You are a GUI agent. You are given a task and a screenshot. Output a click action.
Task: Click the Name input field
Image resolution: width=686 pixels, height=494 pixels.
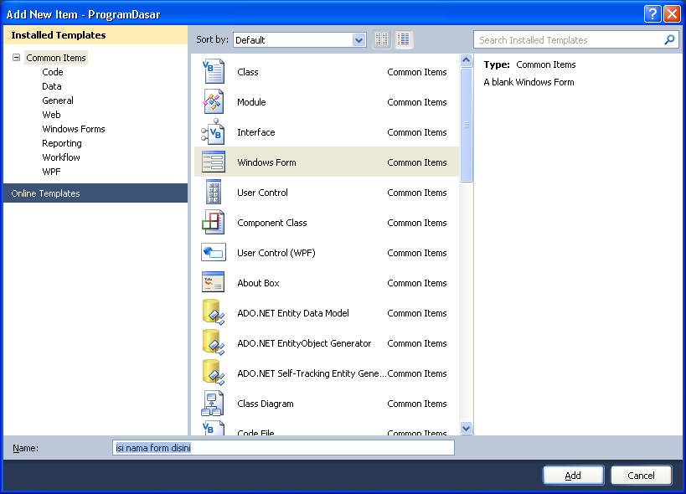click(x=283, y=448)
